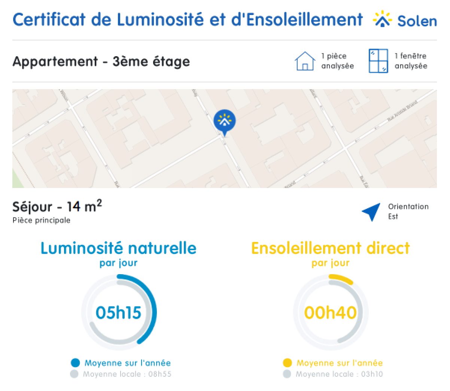Click the 05h15 luminosité circular gauge
The image size is (450, 391).
click(x=118, y=312)
